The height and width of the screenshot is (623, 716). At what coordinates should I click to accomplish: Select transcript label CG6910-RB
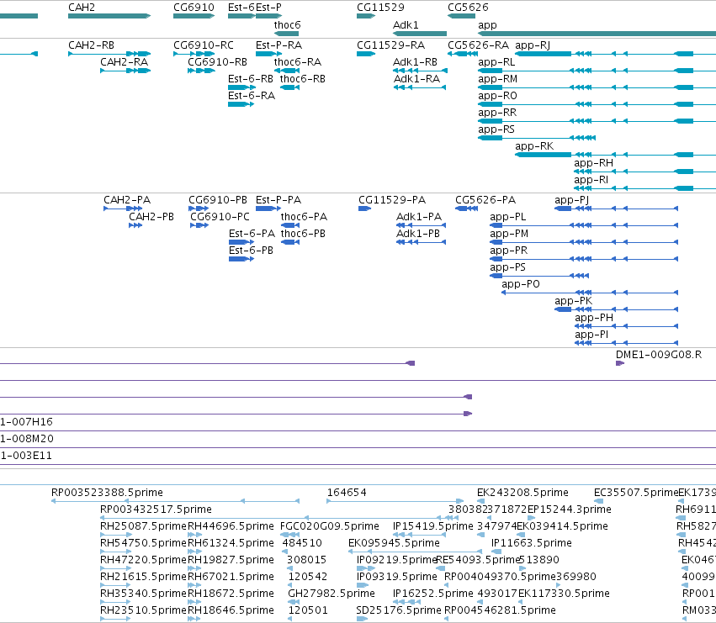(x=217, y=62)
